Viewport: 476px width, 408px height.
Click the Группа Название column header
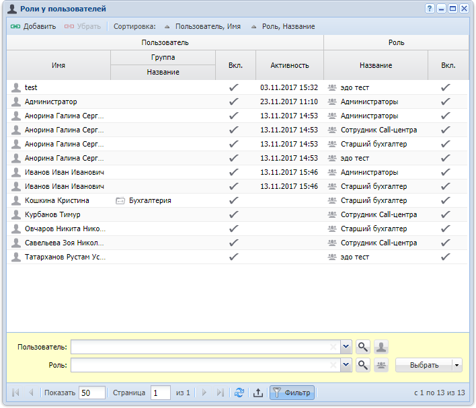pyautogui.click(x=163, y=72)
